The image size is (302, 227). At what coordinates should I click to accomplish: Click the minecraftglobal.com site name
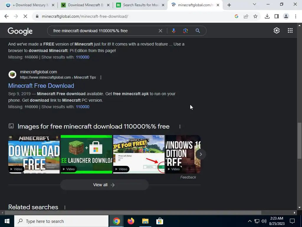pyautogui.click(x=39, y=72)
